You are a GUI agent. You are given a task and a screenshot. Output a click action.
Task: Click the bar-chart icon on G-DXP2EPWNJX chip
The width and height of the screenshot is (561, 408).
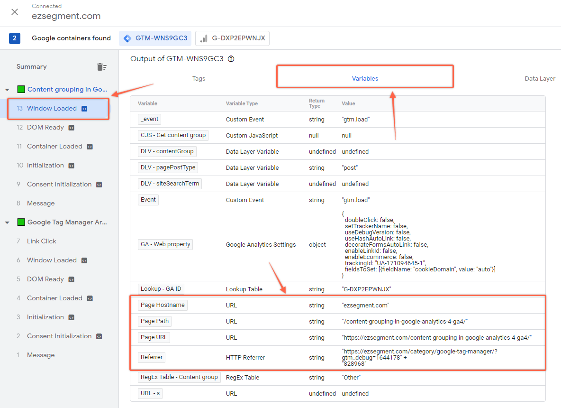[x=204, y=38]
